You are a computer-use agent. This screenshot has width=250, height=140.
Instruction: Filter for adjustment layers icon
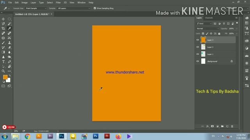220,24
